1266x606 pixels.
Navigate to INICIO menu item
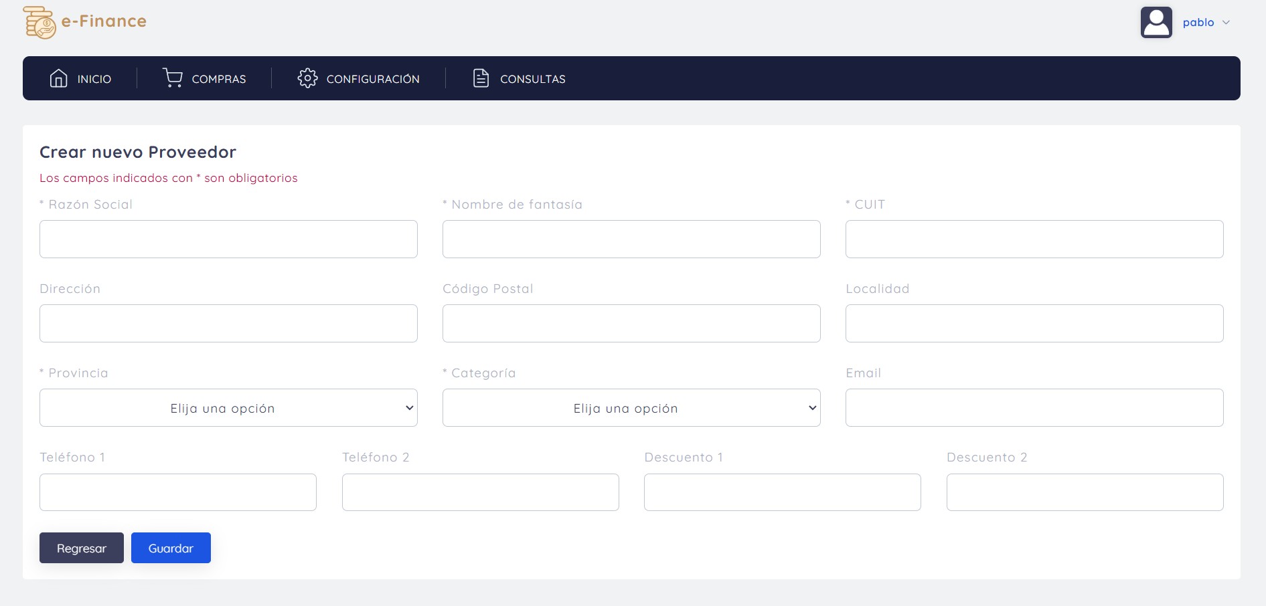[x=94, y=78]
